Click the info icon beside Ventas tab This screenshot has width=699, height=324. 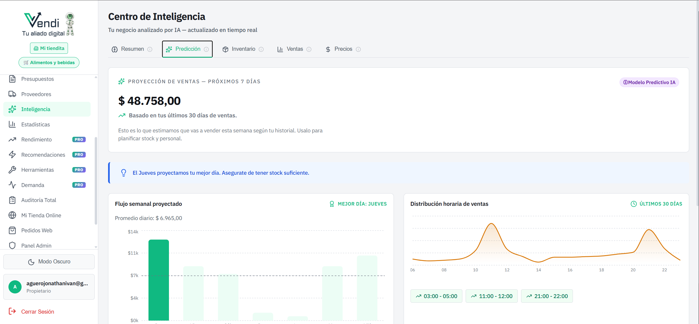[309, 49]
